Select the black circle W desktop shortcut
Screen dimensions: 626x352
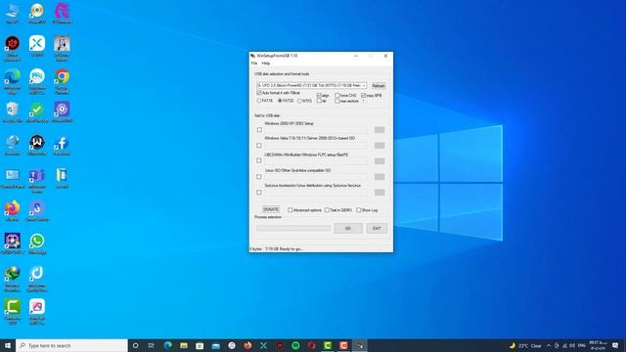(37, 146)
